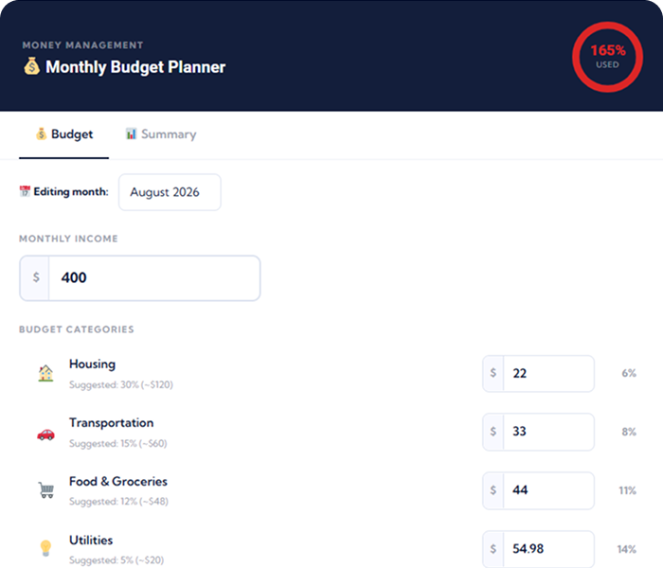Click the Housing suggested 30% hint text
This screenshot has width=663, height=568.
(121, 385)
